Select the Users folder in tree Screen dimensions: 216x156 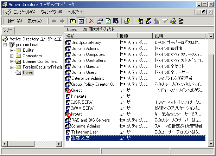point(28,73)
